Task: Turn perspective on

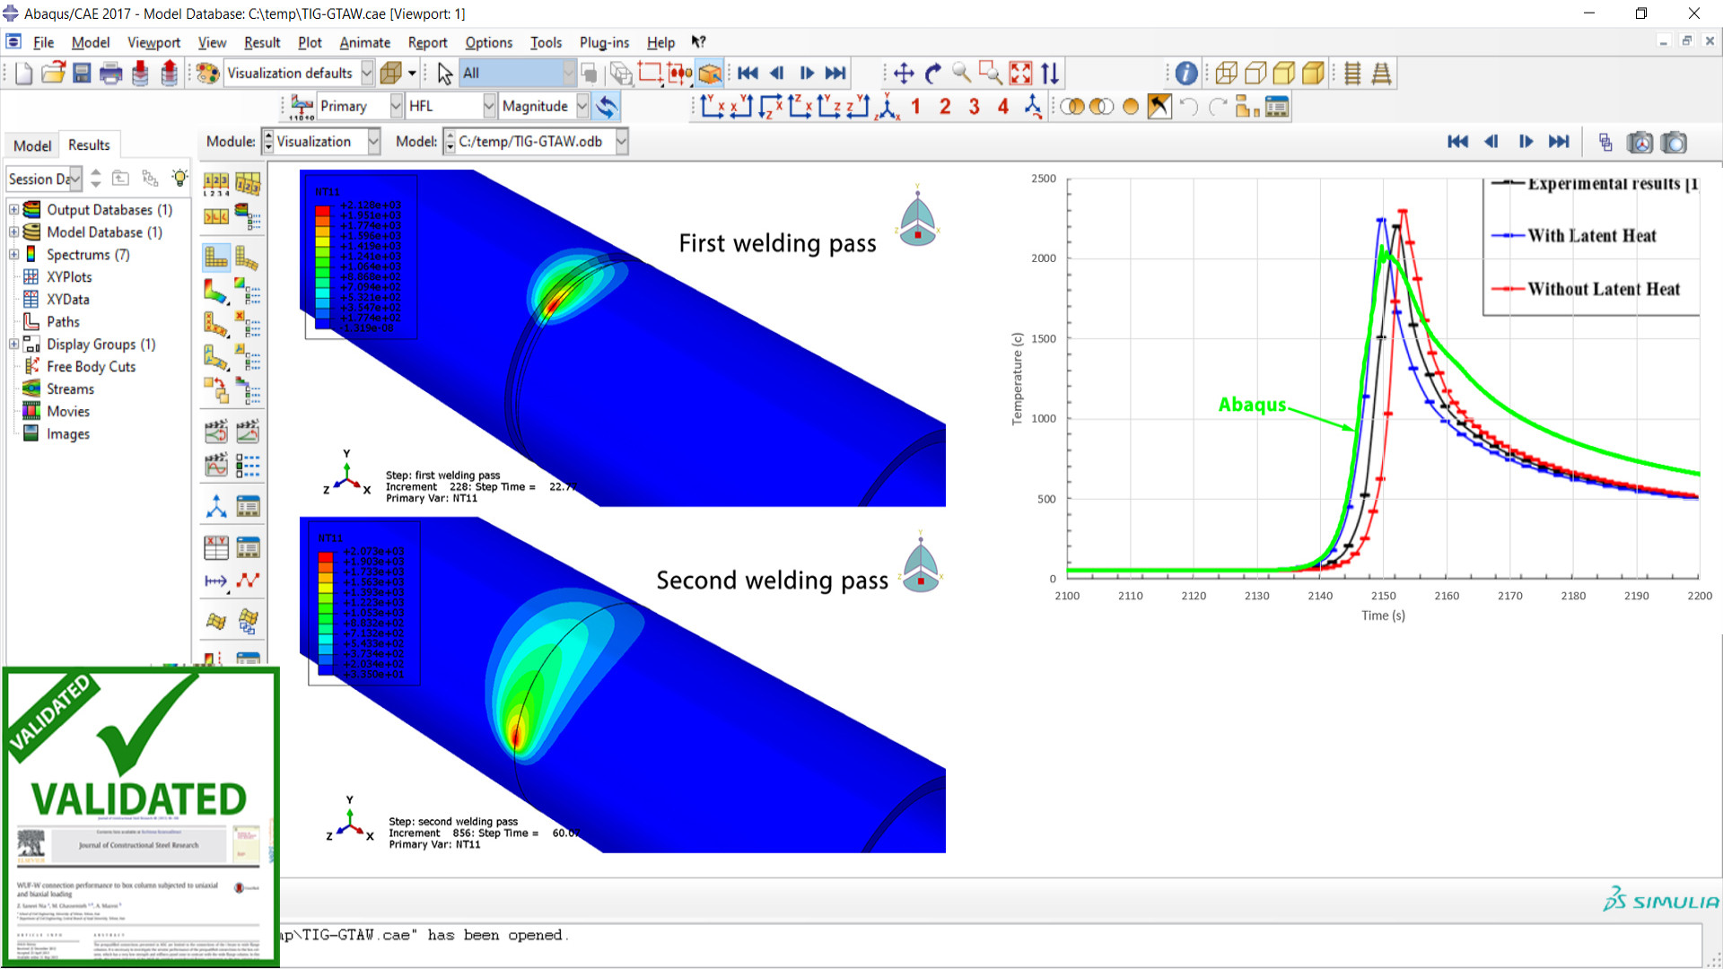Action: pyautogui.click(x=1381, y=74)
